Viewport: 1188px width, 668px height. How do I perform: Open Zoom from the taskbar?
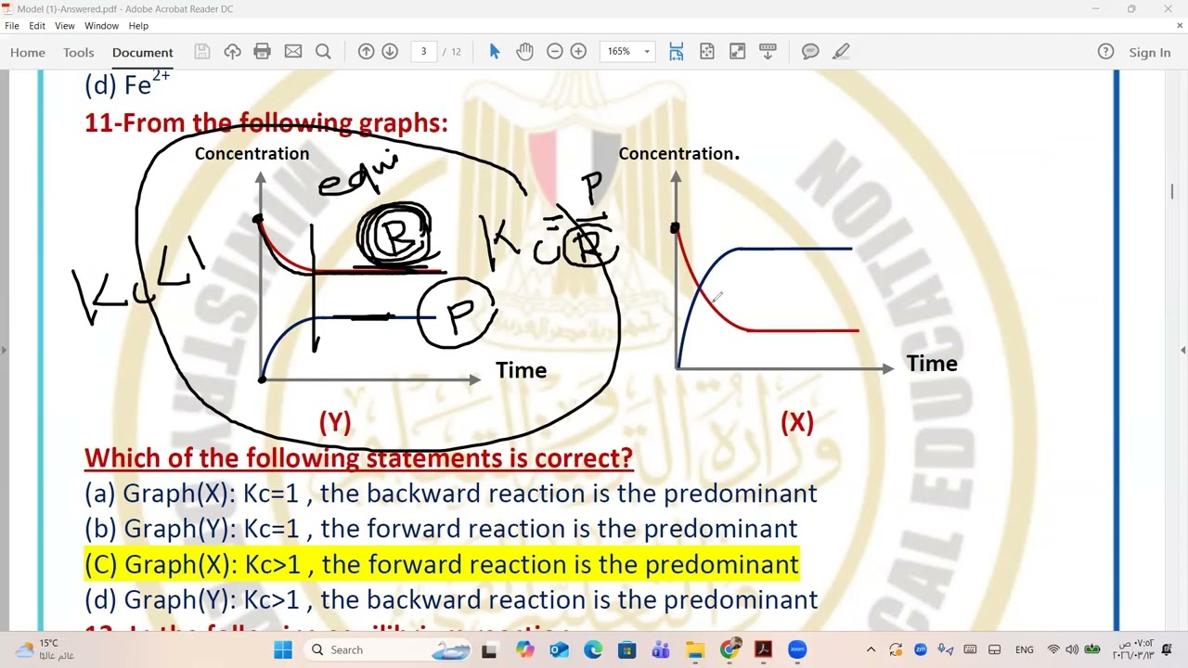click(797, 649)
